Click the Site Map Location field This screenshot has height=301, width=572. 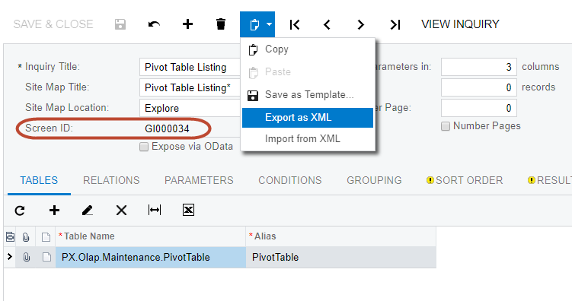click(x=190, y=108)
